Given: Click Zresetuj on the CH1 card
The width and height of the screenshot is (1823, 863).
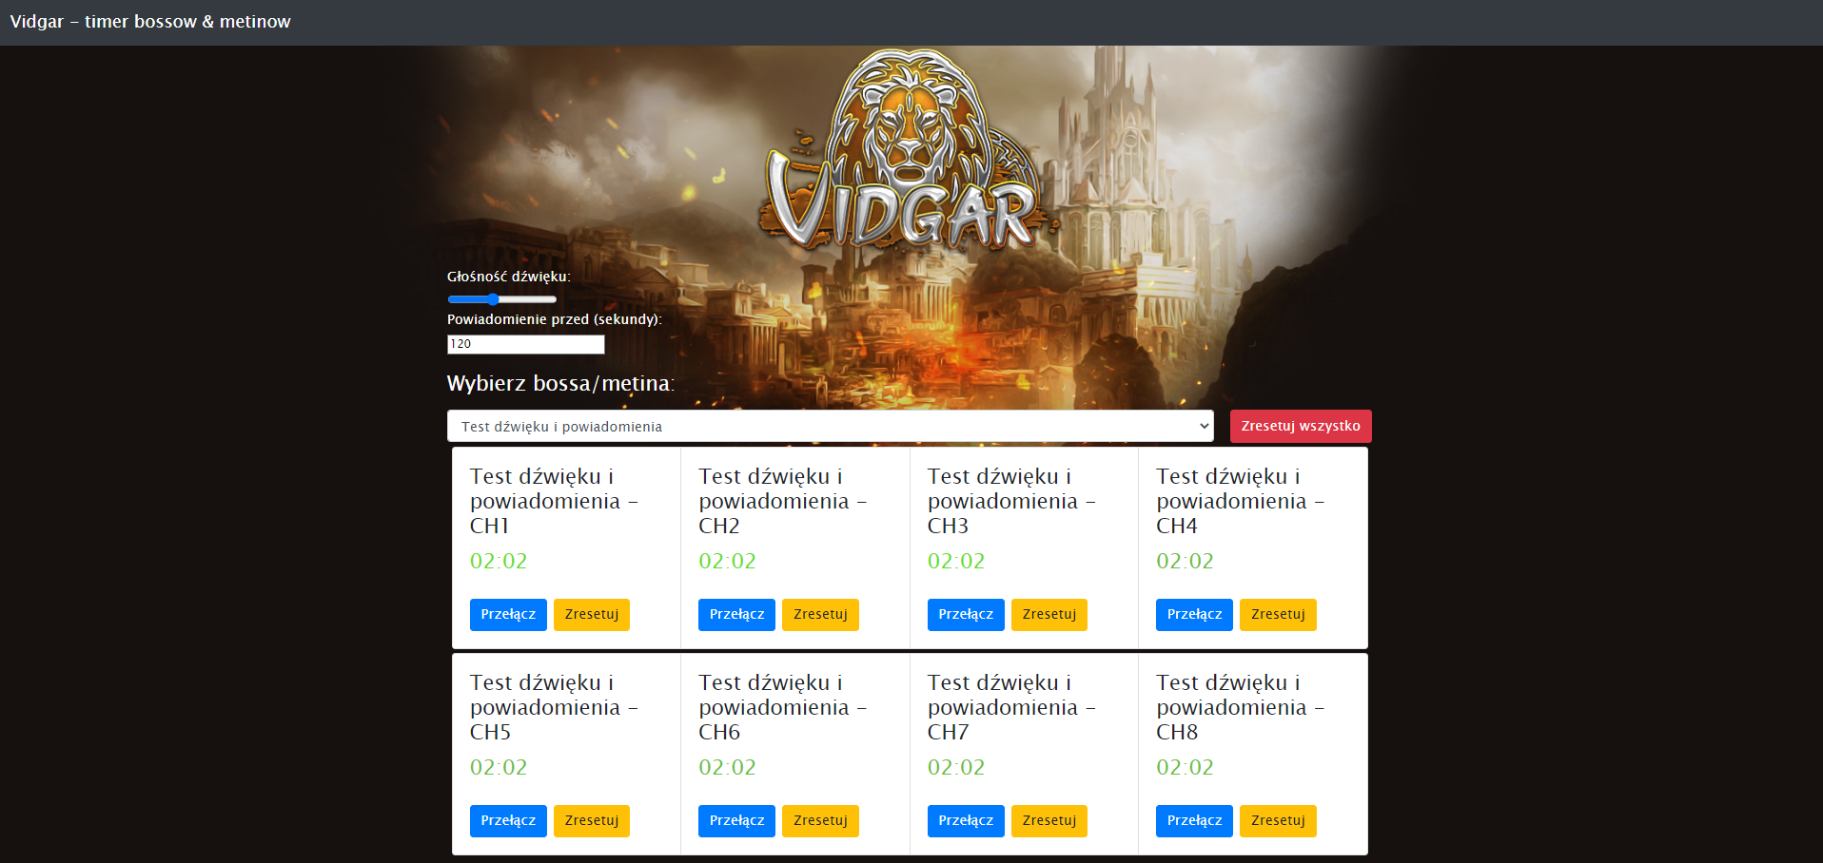Looking at the screenshot, I should (x=592, y=615).
